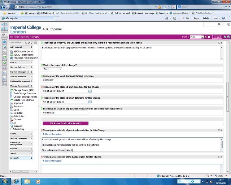Viewport: 231px width, 185px height.
Task: Switch to the ASK Imperial browser tab
Action: click(x=11, y=18)
